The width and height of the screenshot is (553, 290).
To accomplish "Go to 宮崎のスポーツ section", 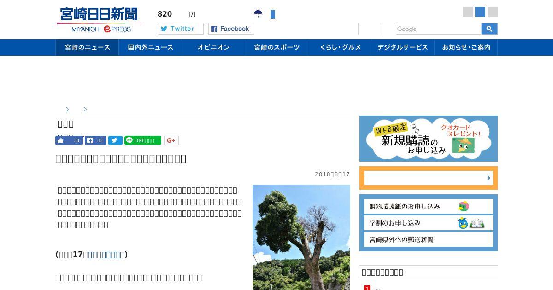I will (x=276, y=47).
